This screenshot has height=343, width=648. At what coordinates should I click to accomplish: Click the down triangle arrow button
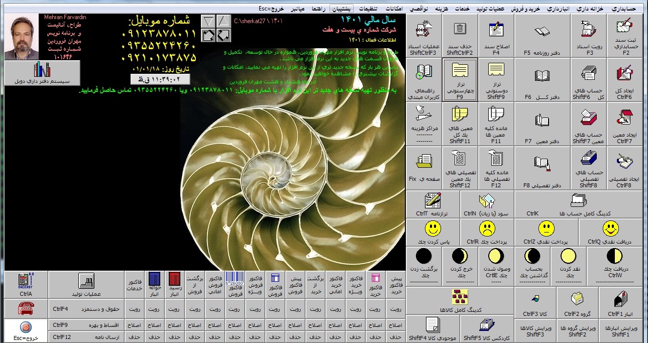click(208, 21)
